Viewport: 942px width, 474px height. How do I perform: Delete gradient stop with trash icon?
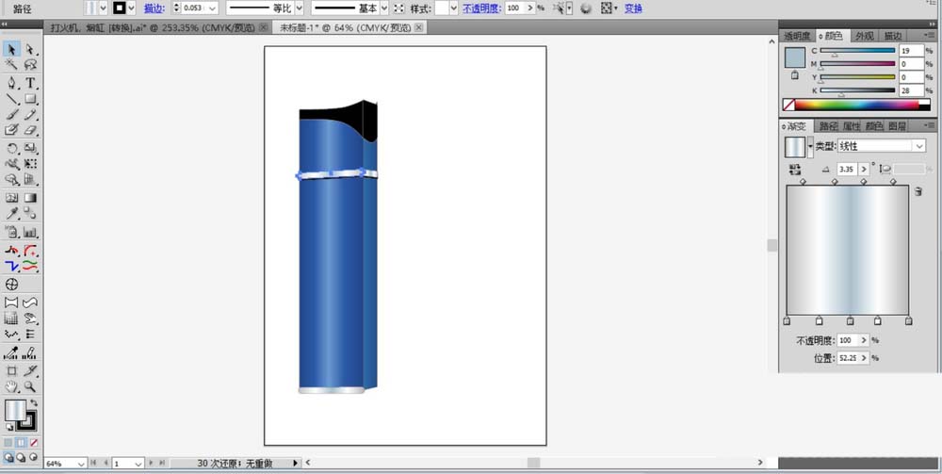coord(918,191)
